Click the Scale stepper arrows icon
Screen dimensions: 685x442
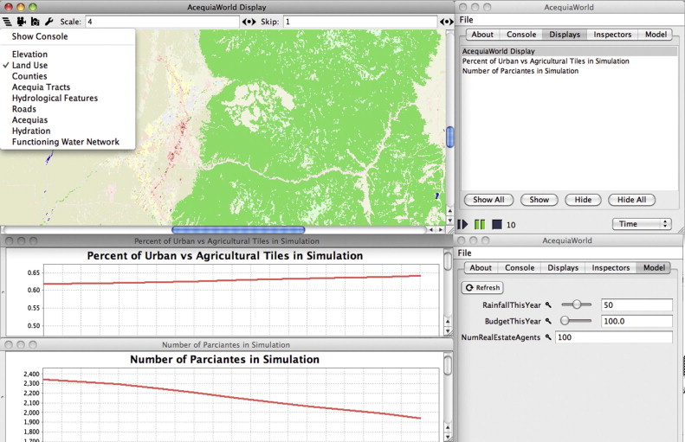249,22
